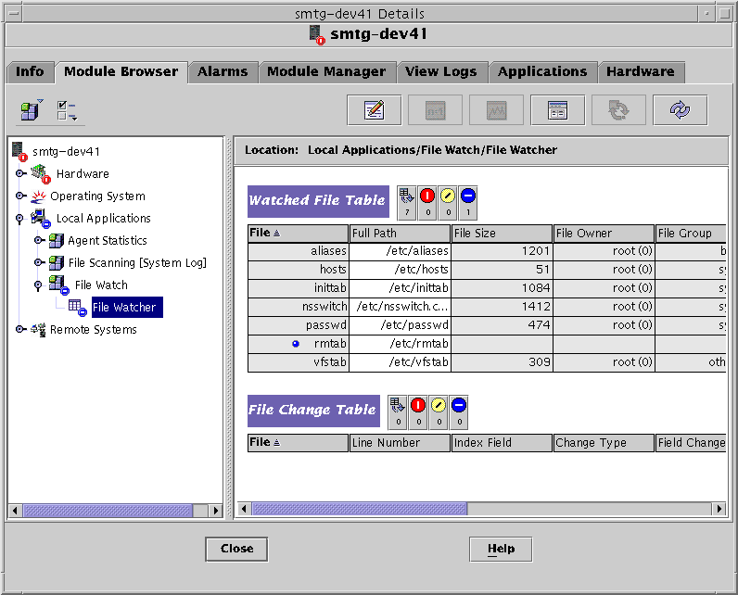738x595 pixels.
Task: Collapse the File Watch tree node
Action: [39, 285]
